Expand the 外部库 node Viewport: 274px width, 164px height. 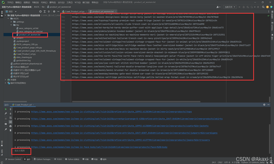pos(5,80)
